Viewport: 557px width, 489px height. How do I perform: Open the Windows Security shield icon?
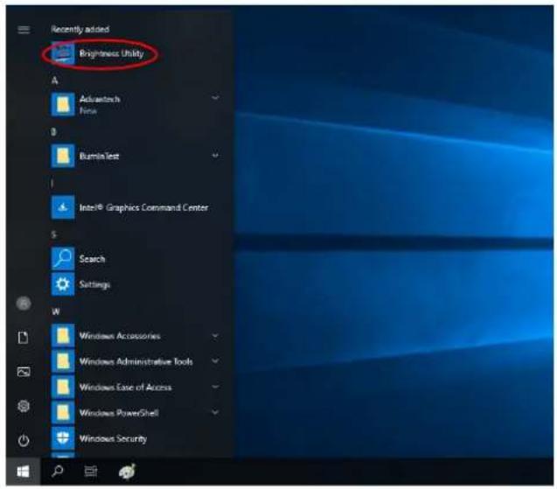click(63, 438)
